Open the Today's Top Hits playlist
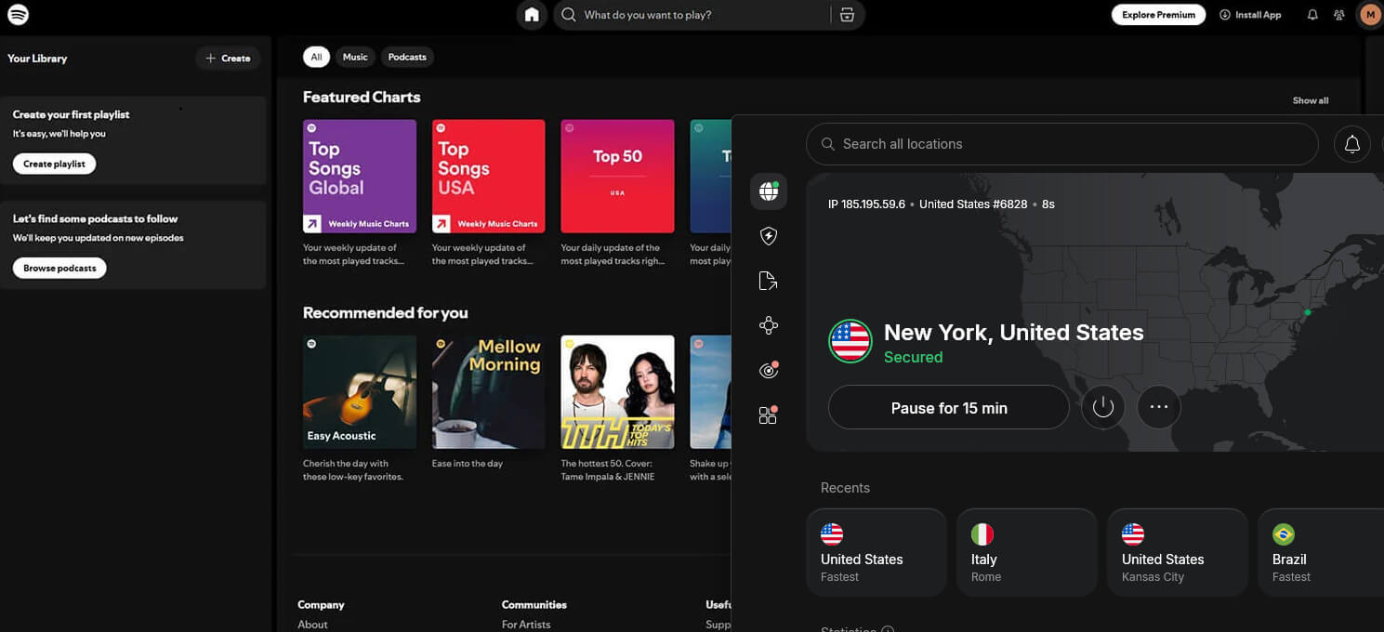This screenshot has width=1384, height=632. click(617, 392)
